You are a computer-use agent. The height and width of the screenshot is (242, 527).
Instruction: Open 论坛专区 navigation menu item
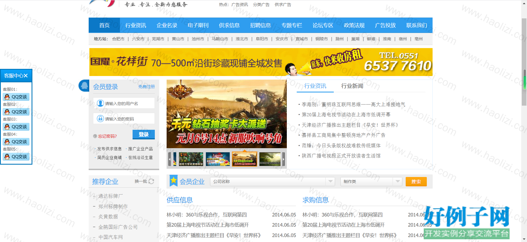[323, 25]
